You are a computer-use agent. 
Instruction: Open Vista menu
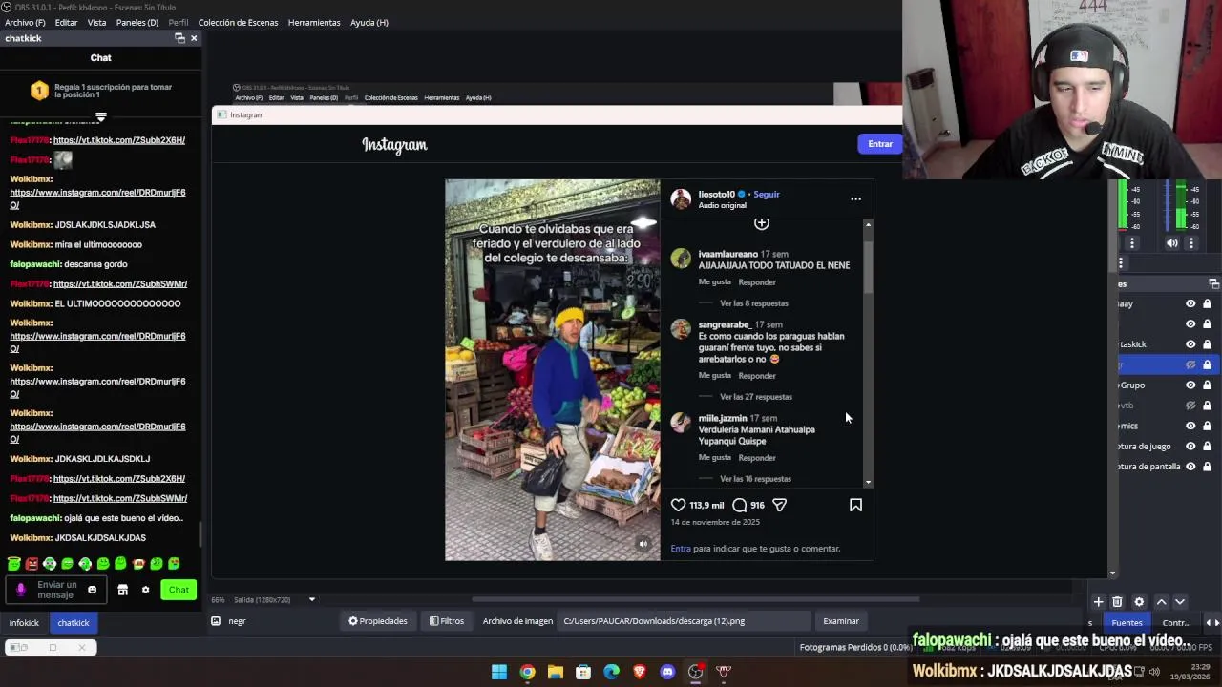pos(96,22)
